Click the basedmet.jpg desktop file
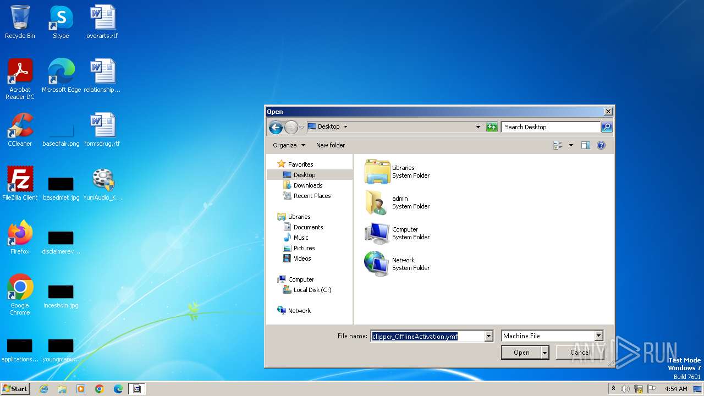 pos(61,188)
